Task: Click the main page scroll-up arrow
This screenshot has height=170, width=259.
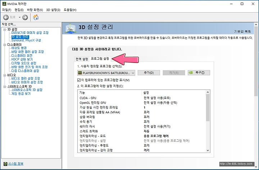Action: pyautogui.click(x=256, y=25)
